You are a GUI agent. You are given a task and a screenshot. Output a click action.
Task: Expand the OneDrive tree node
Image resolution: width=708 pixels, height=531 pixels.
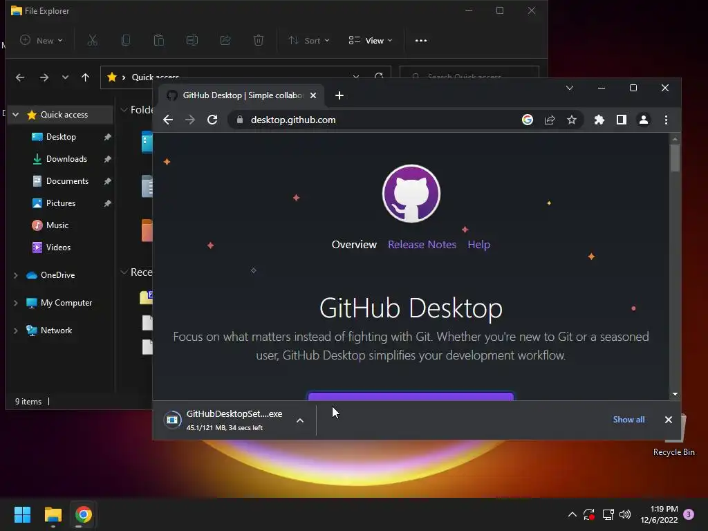[x=16, y=275]
